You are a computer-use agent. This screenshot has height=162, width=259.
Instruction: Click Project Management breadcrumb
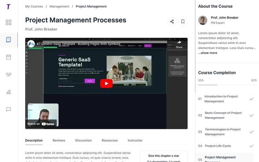(91, 6)
